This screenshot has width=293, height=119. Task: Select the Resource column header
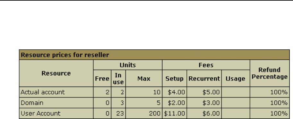point(56,73)
